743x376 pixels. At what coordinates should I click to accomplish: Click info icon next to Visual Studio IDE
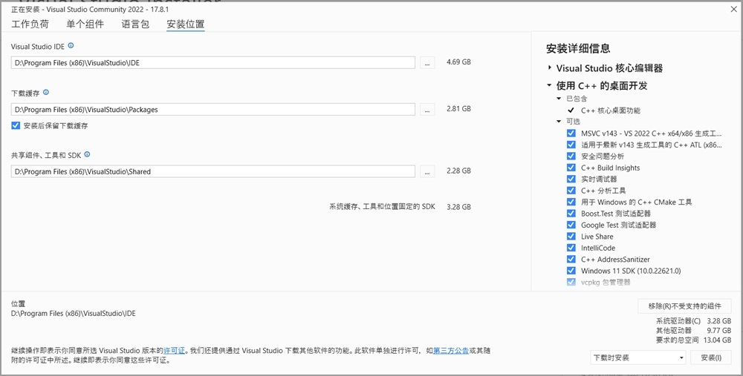point(71,46)
